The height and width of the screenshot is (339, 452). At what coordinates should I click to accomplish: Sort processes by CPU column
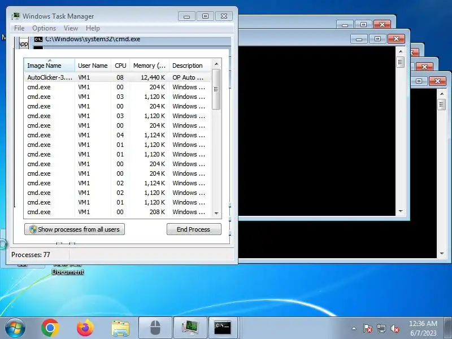pyautogui.click(x=120, y=66)
